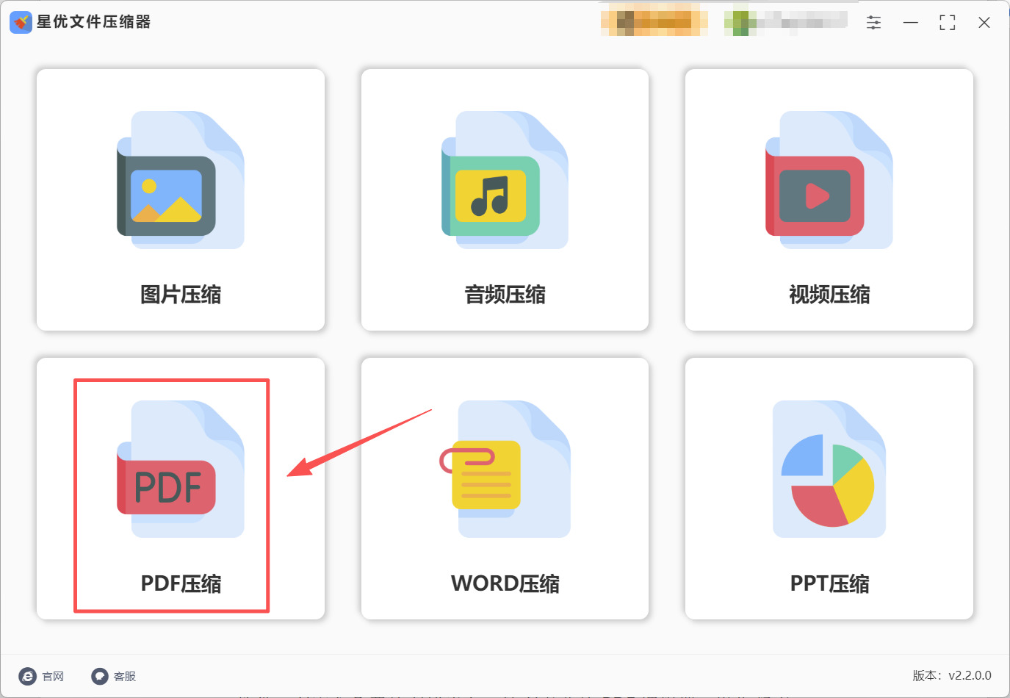This screenshot has width=1010, height=698.
Task: Click the 星优文件压缩器 app logo icon
Action: tap(21, 22)
